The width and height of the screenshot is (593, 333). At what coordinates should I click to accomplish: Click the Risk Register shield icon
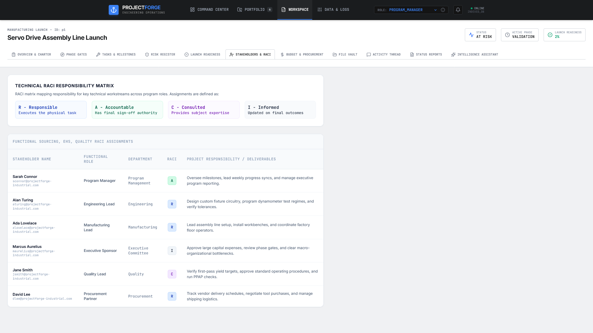coord(147,55)
